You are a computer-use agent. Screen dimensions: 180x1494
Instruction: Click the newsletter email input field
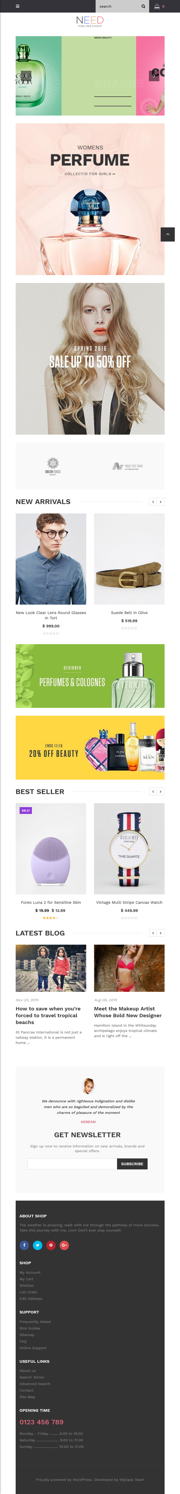[x=72, y=1163]
